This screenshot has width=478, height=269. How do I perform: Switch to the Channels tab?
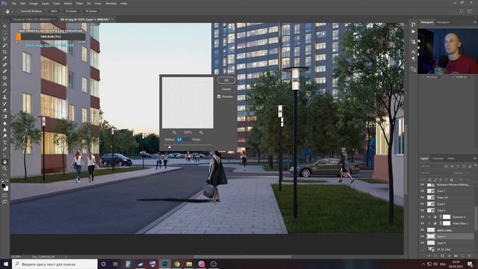pyautogui.click(x=438, y=158)
